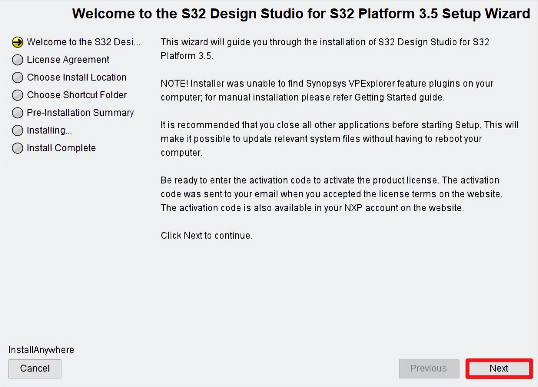Select the Pre-Installation Summary step label
This screenshot has height=387, width=538.
80,112
